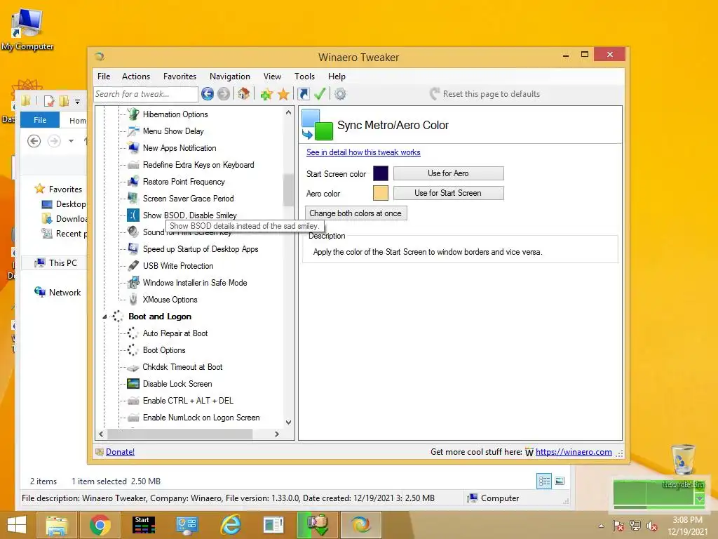Viewport: 718px width, 539px height.
Task: Select Chkdsk Timeout at Boot
Action: pos(182,366)
